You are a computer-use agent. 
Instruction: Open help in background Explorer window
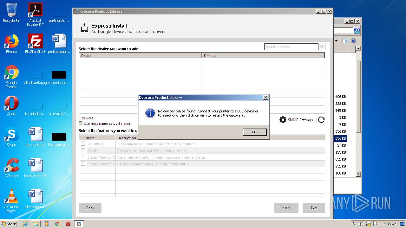pos(354,41)
